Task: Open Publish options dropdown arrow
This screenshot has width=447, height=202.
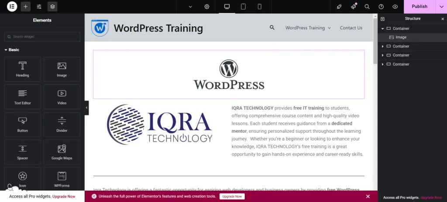Action: coord(441,7)
